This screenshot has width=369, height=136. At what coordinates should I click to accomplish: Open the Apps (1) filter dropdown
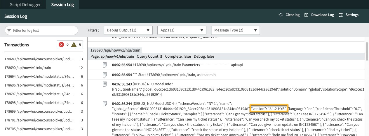point(182,30)
